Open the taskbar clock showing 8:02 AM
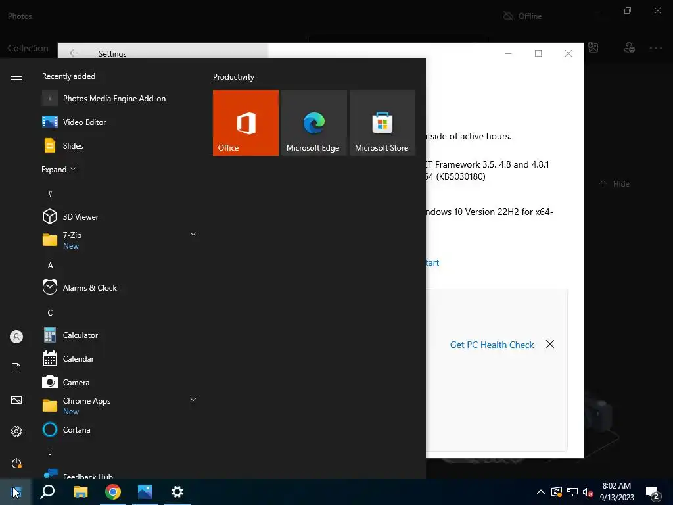This screenshot has height=505, width=673. point(616,492)
